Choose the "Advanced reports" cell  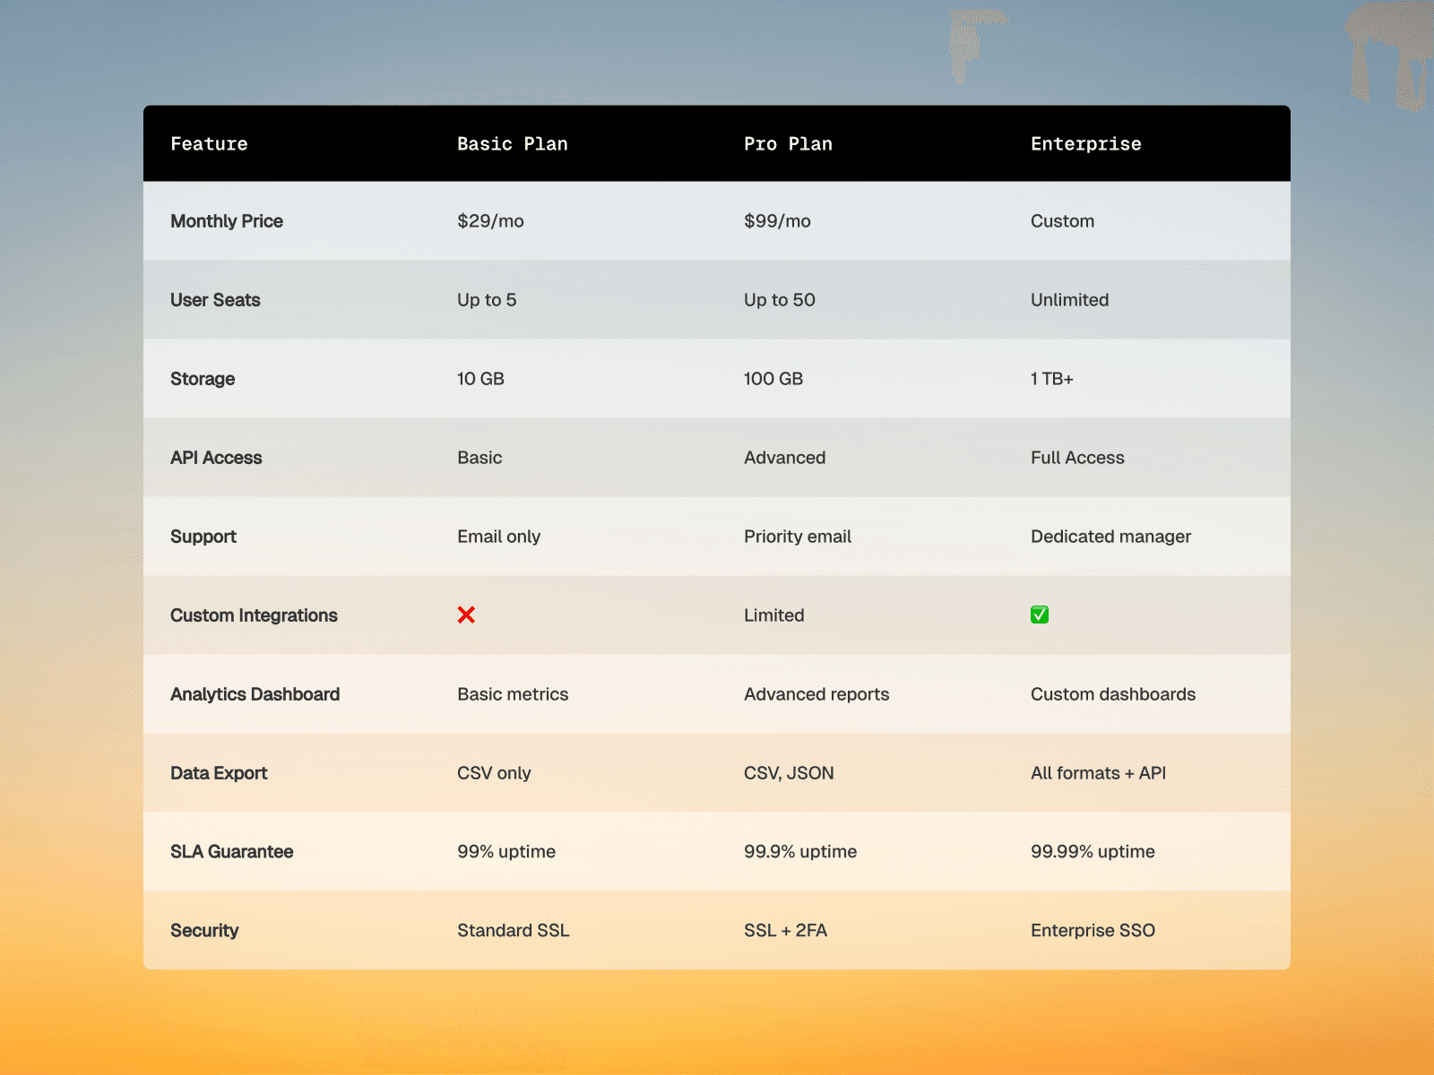coord(816,694)
